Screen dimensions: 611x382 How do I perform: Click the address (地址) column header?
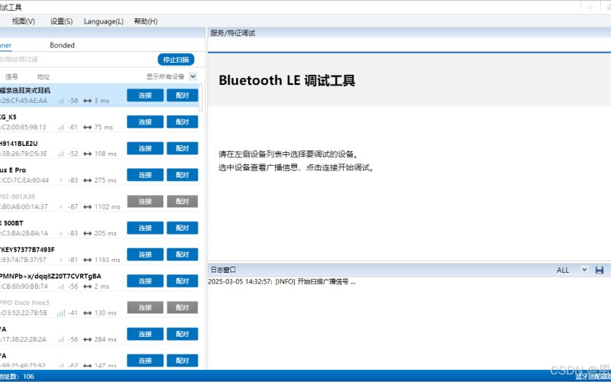tap(44, 76)
